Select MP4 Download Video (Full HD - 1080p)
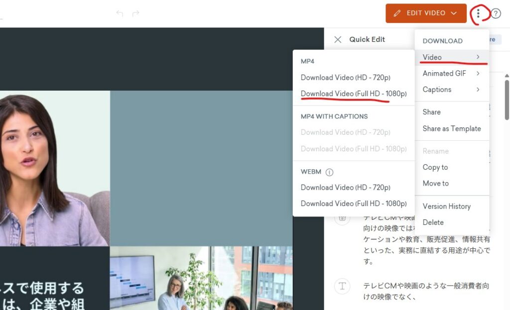Image resolution: width=510 pixels, height=310 pixels. coord(354,94)
